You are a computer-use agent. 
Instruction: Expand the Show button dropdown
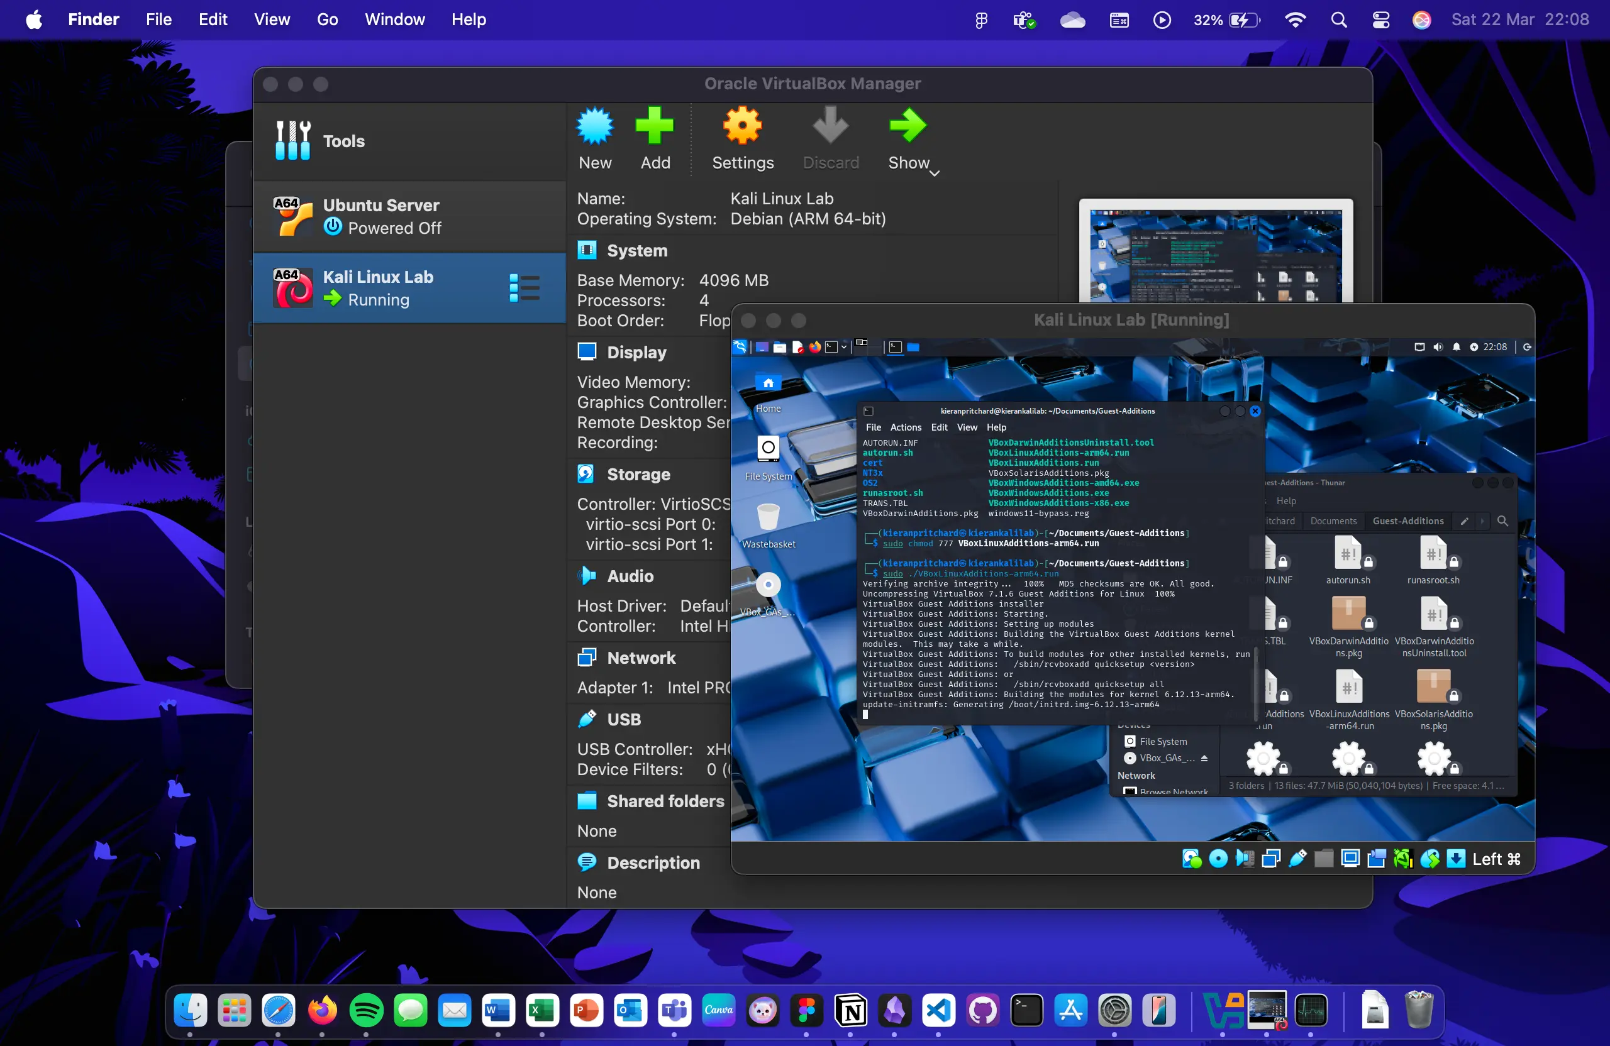[x=934, y=172]
